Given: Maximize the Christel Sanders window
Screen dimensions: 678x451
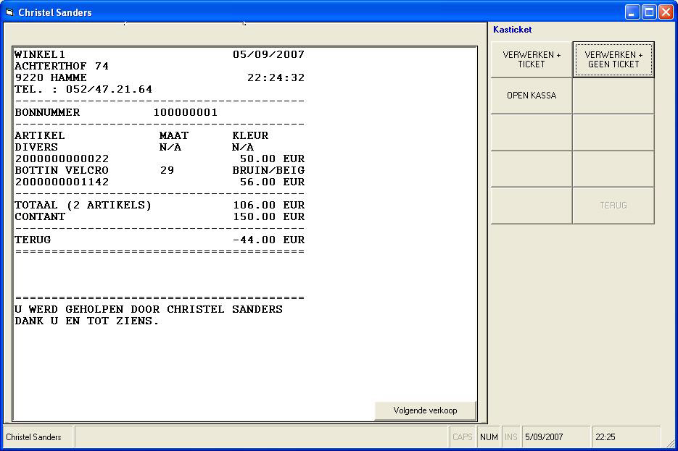Looking at the screenshot, I should 649,12.
